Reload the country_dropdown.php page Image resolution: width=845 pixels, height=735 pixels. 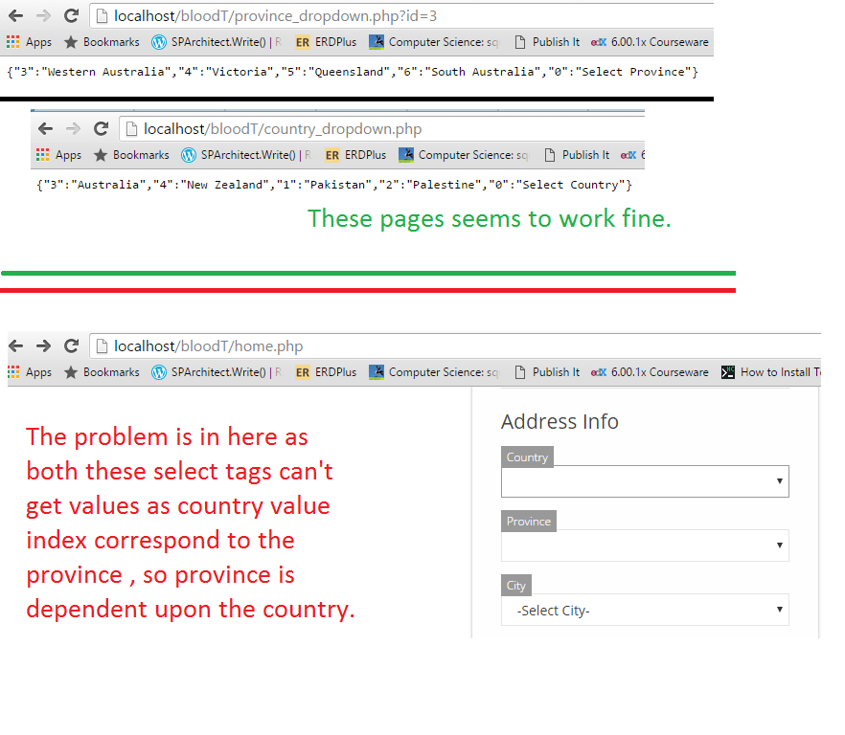click(x=102, y=128)
